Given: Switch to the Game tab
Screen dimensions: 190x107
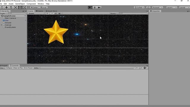Looking at the screenshot, I should 39,11.
